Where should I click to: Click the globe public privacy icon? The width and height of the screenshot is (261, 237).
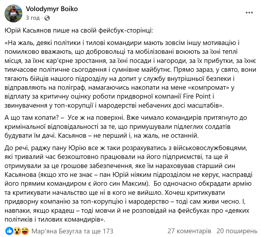click(47, 18)
